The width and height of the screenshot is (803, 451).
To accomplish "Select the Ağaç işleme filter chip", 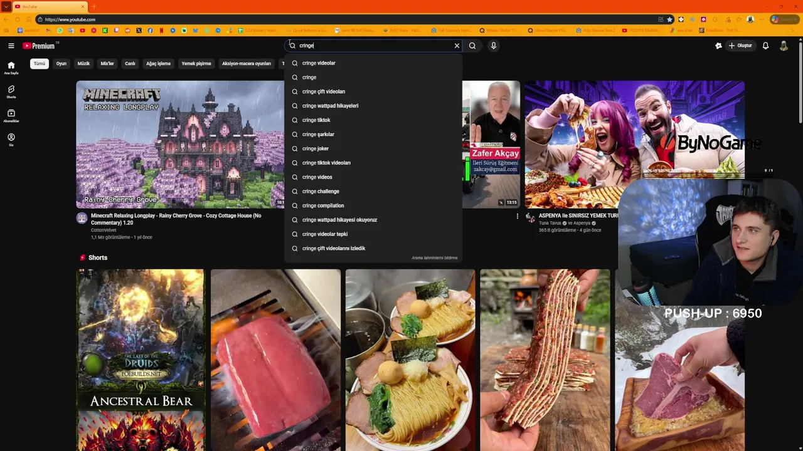I will pos(158,63).
